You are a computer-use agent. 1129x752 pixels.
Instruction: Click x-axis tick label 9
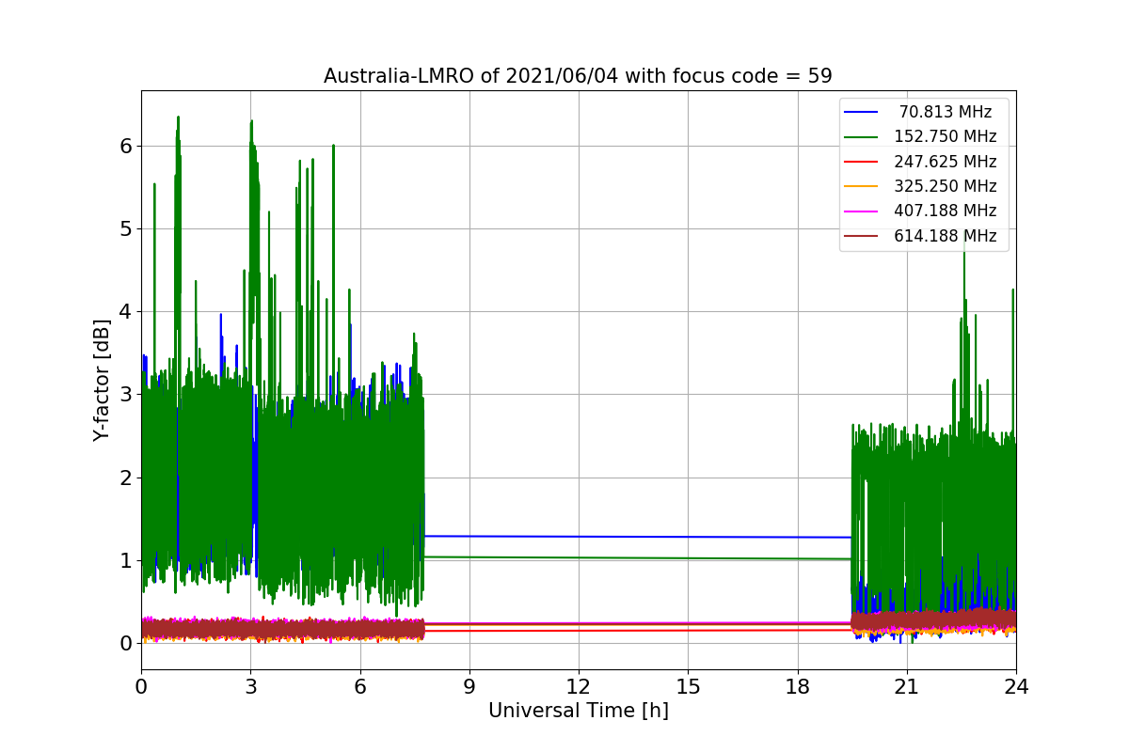(x=469, y=686)
